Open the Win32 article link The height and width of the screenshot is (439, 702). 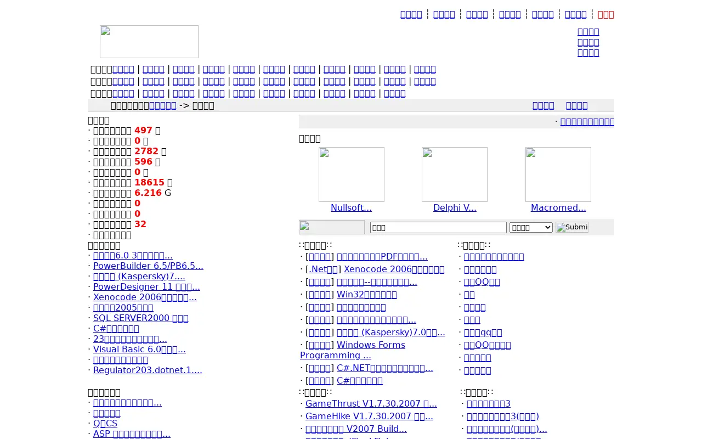367,294
